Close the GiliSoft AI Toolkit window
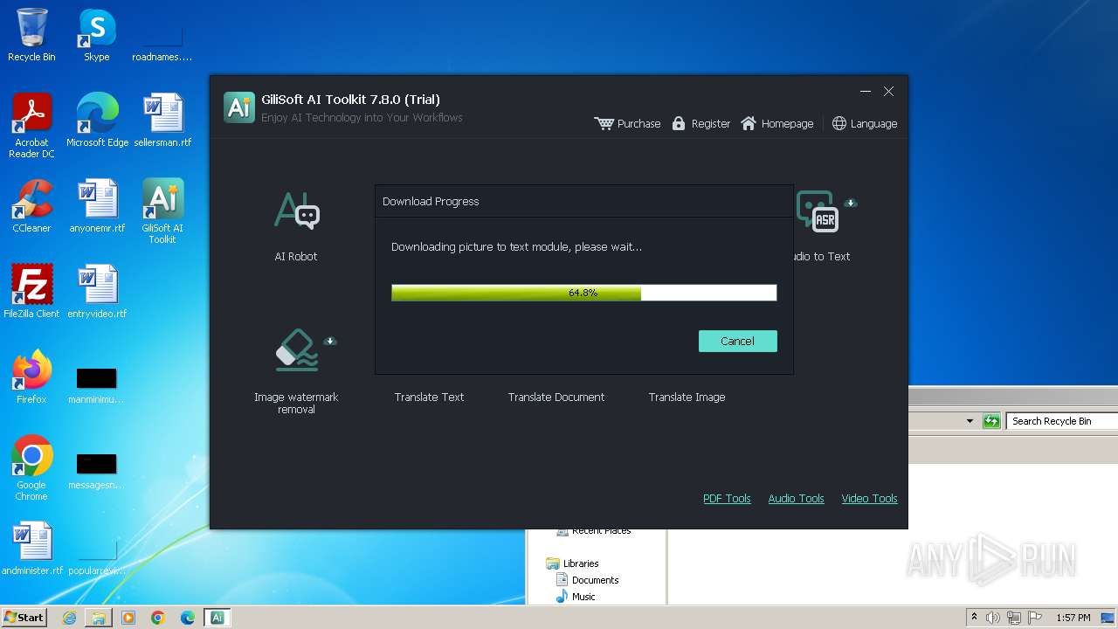This screenshot has width=1118, height=629. pyautogui.click(x=888, y=91)
